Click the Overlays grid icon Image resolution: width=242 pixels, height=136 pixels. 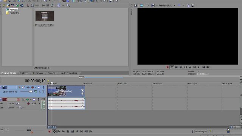coord(179,6)
